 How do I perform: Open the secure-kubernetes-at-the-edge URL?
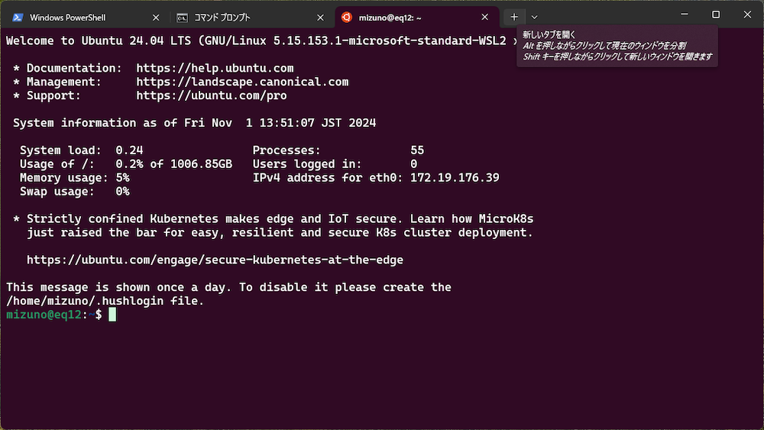(x=215, y=260)
